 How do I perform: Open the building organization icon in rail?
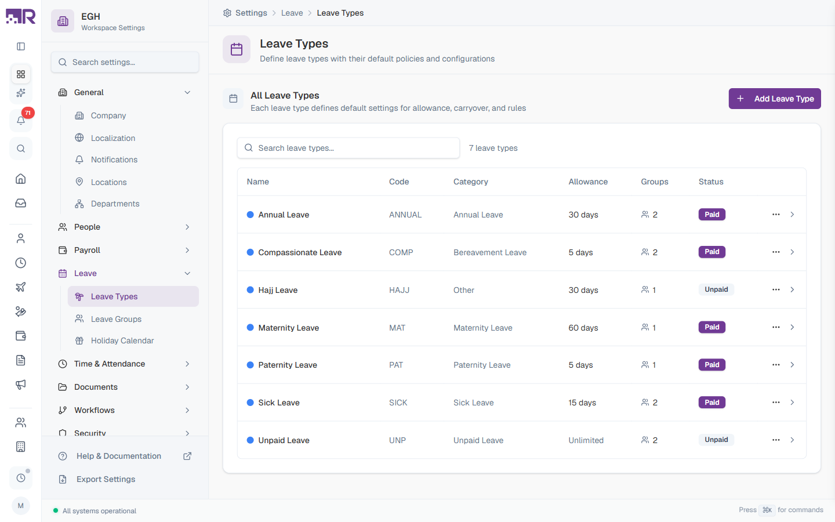pyautogui.click(x=21, y=447)
